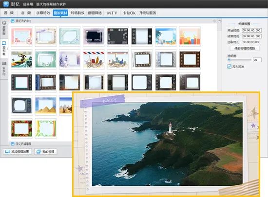
Task: Open the 我的相框 button
Action: click(x=46, y=151)
